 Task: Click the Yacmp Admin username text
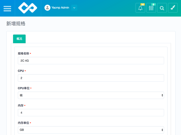60,8
